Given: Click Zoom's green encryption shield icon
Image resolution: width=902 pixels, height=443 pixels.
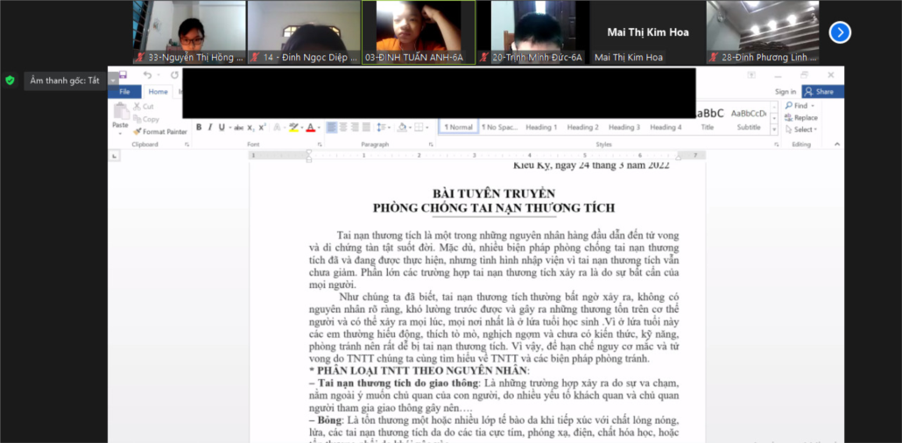Looking at the screenshot, I should point(10,80).
